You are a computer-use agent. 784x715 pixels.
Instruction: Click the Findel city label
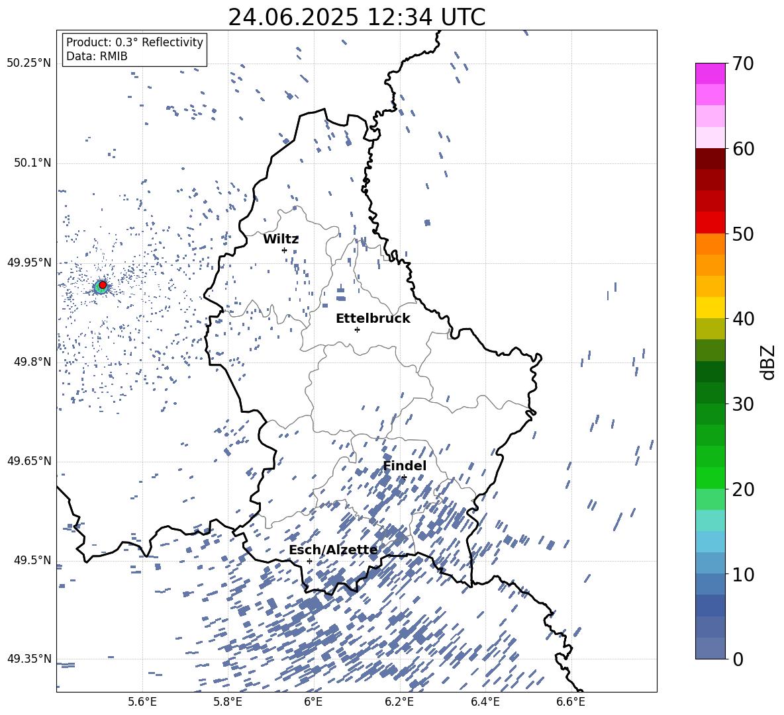(x=405, y=466)
